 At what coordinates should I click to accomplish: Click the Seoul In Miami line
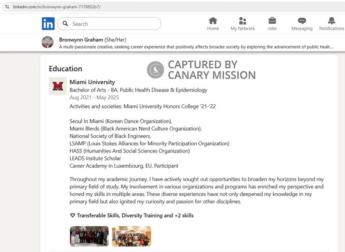(121, 121)
